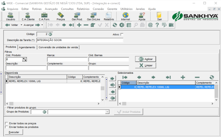221x137 pixels.
Task: Move all products to Selecionados (double right arrow)
Action: coord(112,85)
